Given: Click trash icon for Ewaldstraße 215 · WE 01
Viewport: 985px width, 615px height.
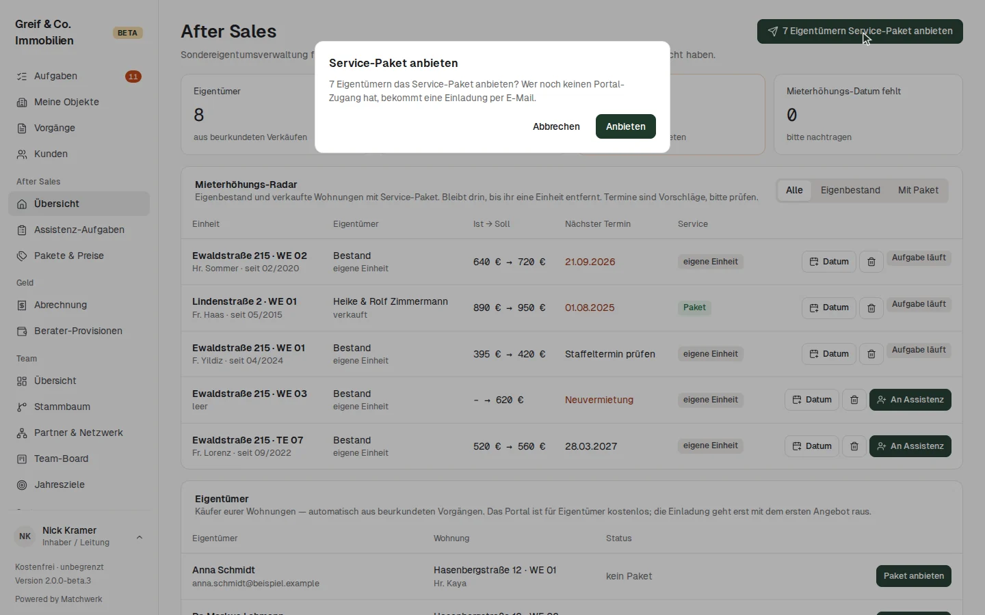Looking at the screenshot, I should (871, 354).
